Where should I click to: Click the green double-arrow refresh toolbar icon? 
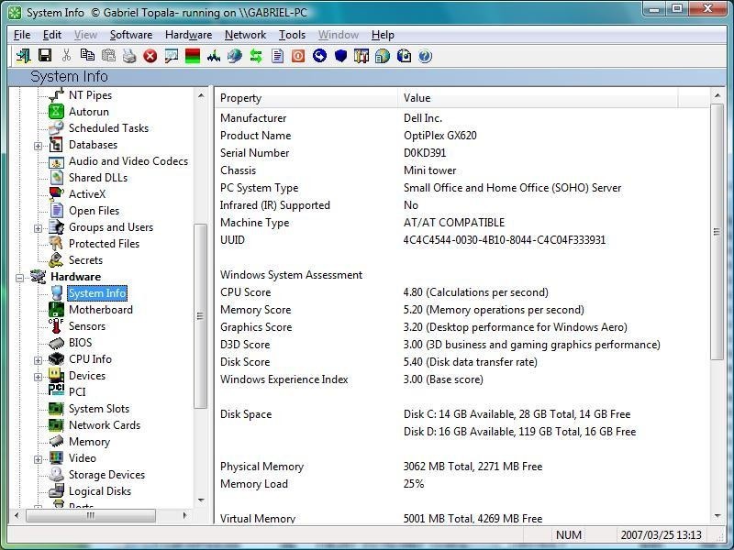pos(256,56)
